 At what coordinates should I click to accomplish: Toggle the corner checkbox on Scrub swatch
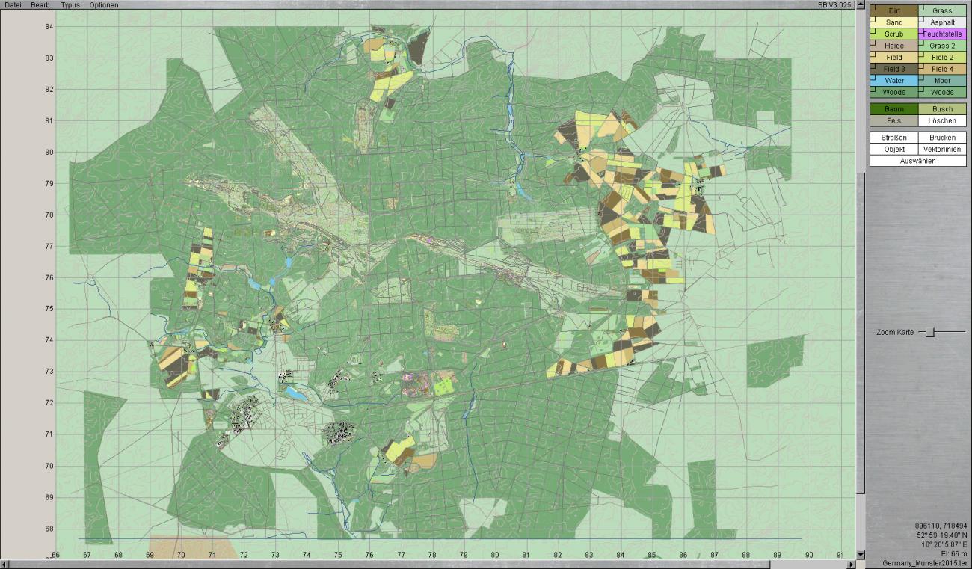pyautogui.click(x=872, y=31)
